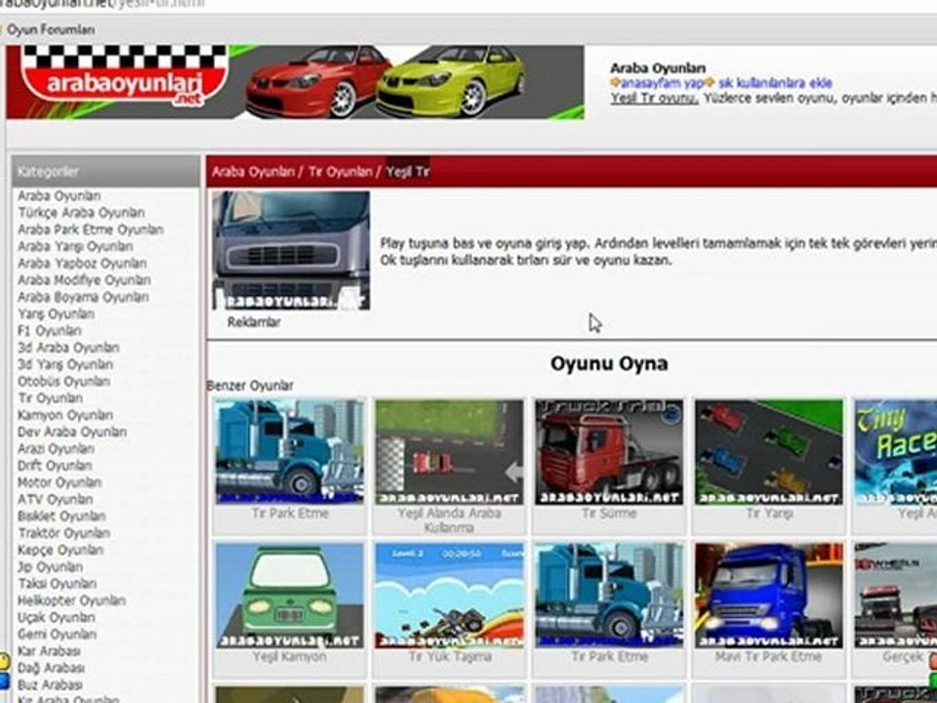Open Kamyon Oyunları category
The height and width of the screenshot is (703, 937).
(x=65, y=415)
